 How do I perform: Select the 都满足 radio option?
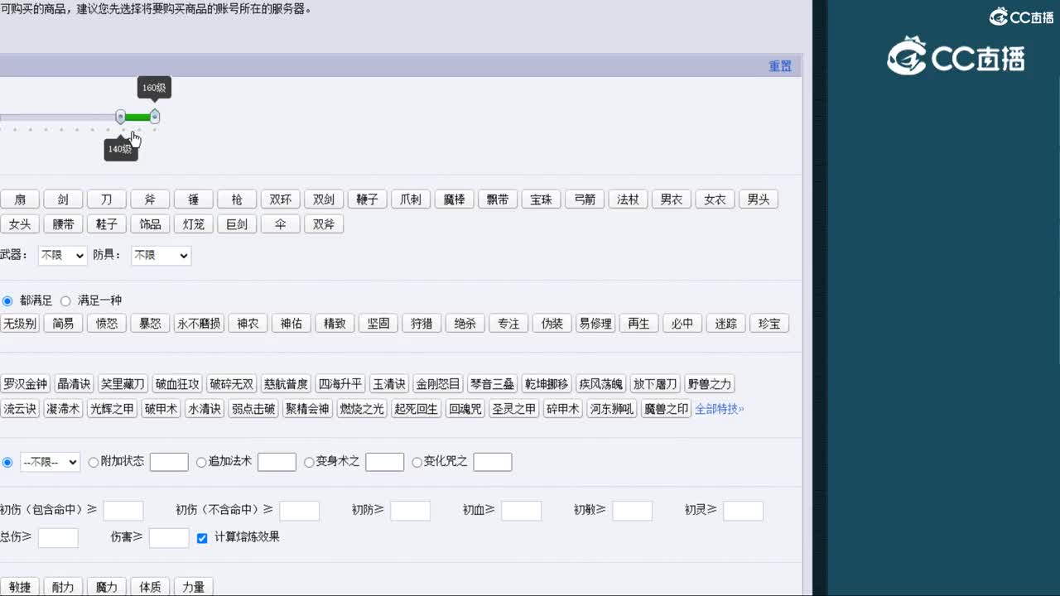coord(7,300)
